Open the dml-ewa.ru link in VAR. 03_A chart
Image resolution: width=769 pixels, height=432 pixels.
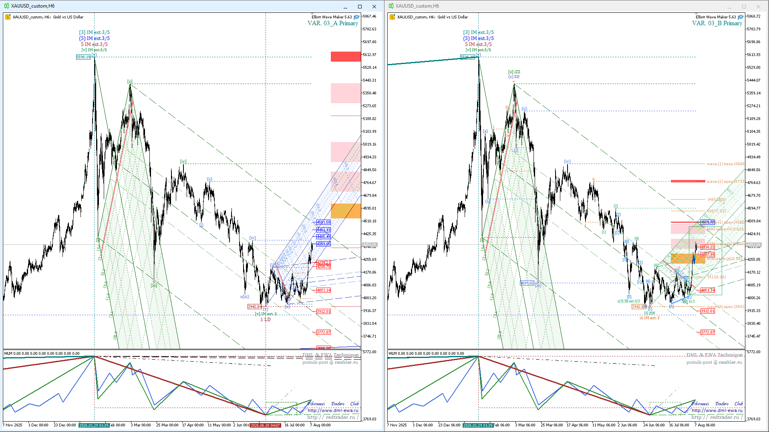pyautogui.click(x=333, y=410)
